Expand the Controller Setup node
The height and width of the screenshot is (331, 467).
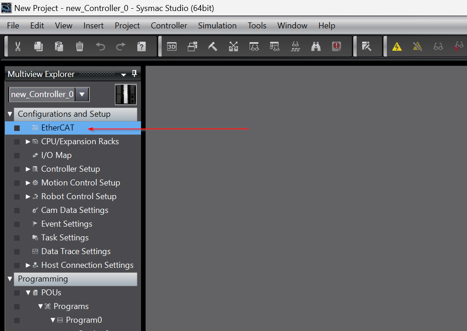(27, 169)
